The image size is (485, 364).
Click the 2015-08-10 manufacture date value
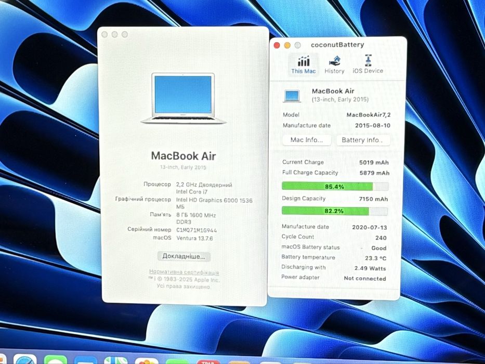[x=372, y=125]
